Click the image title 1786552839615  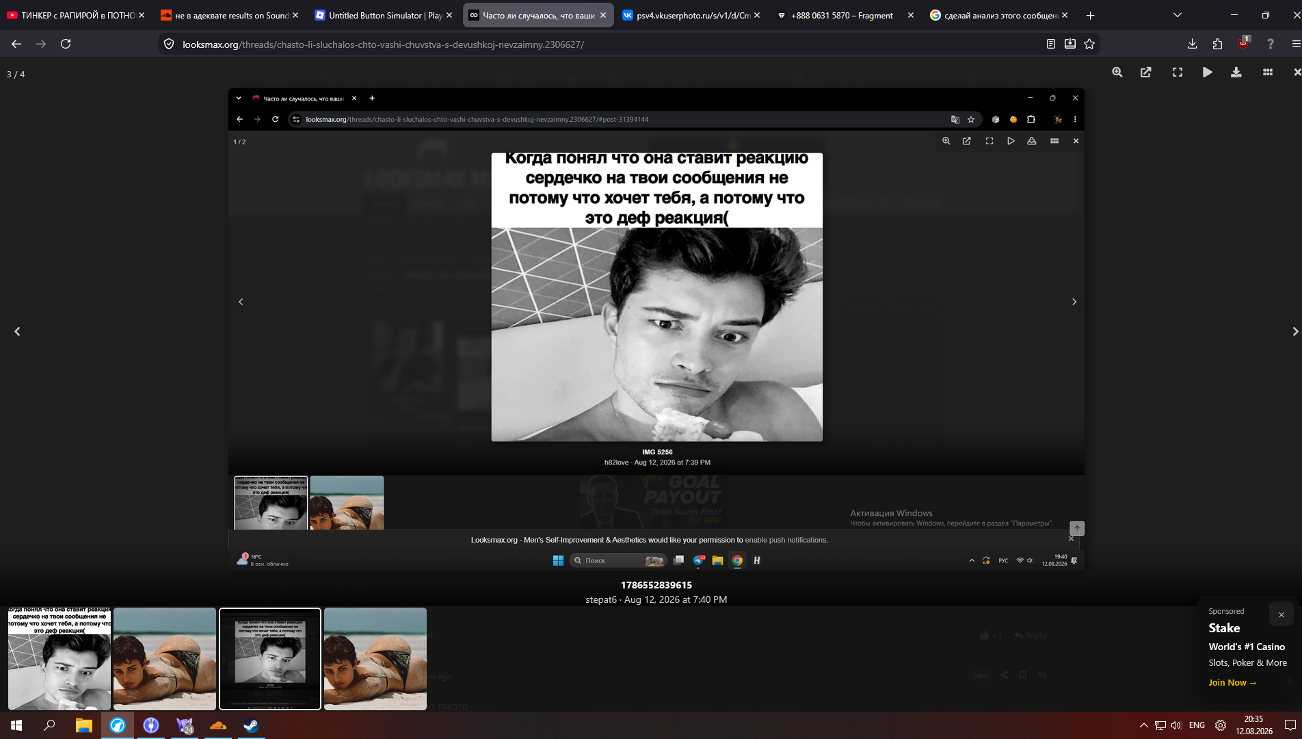pyautogui.click(x=656, y=585)
